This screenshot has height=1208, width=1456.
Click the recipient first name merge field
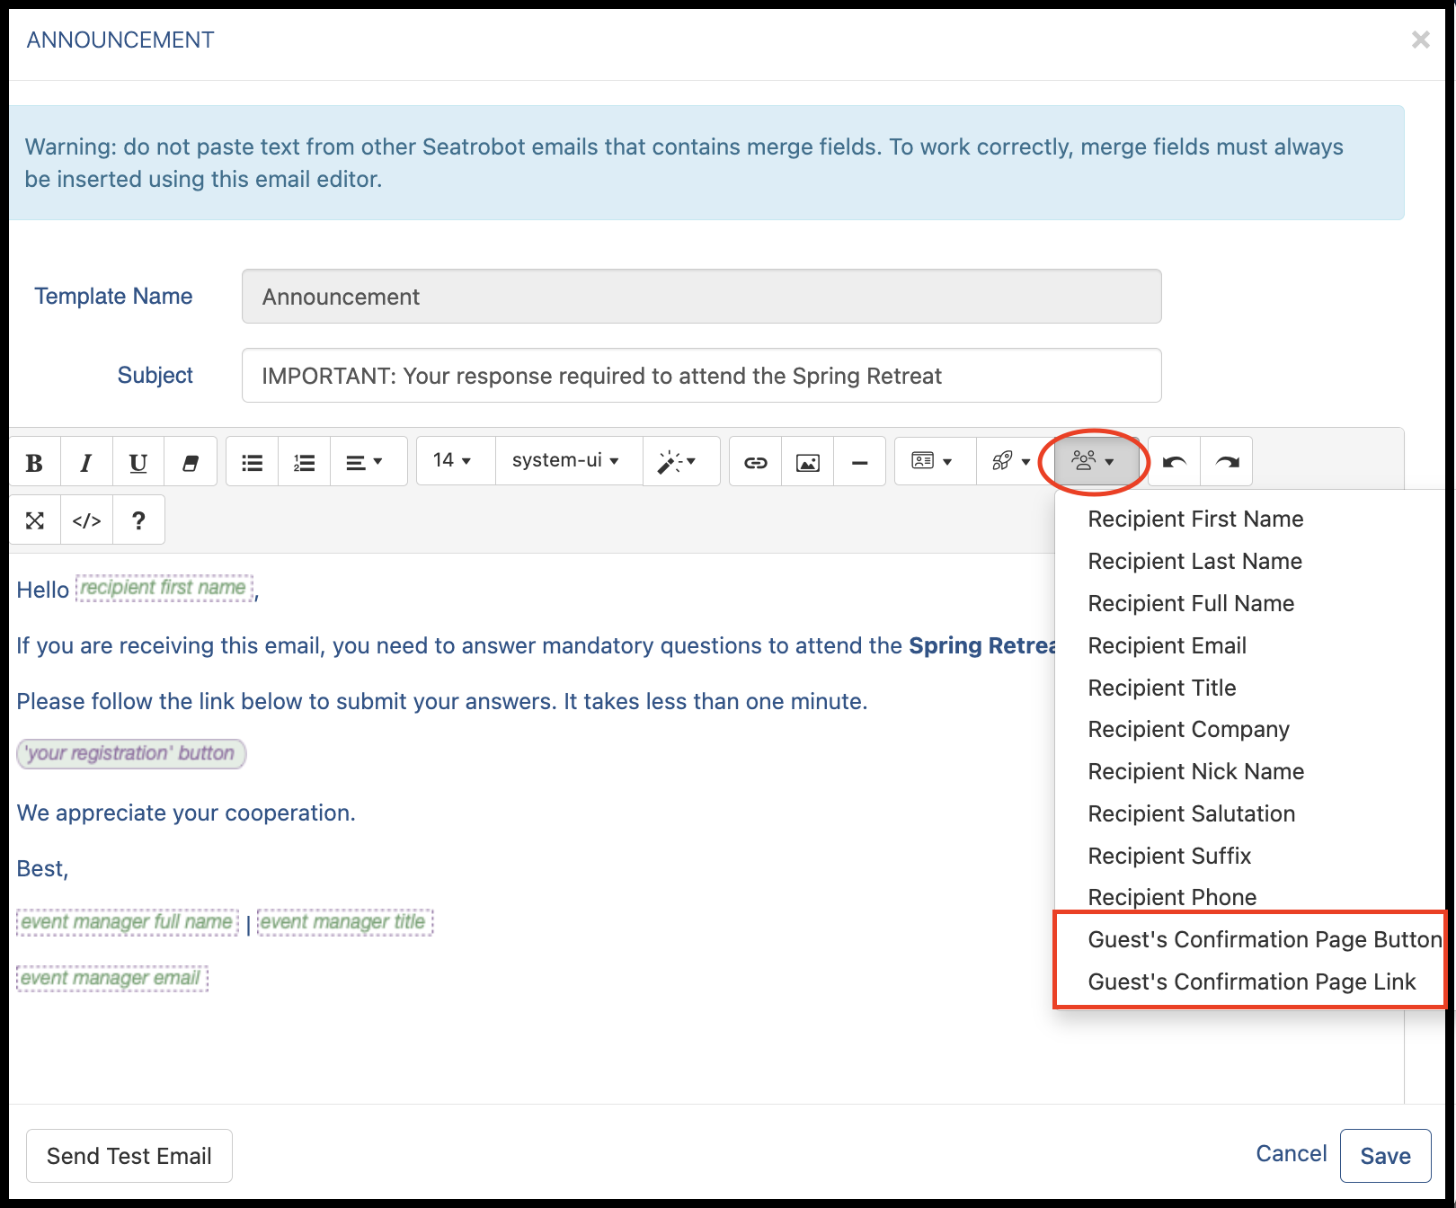coord(164,588)
